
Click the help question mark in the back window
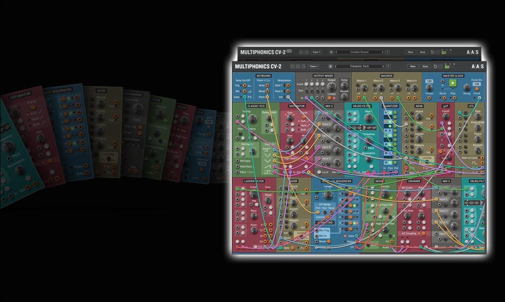[388, 52]
